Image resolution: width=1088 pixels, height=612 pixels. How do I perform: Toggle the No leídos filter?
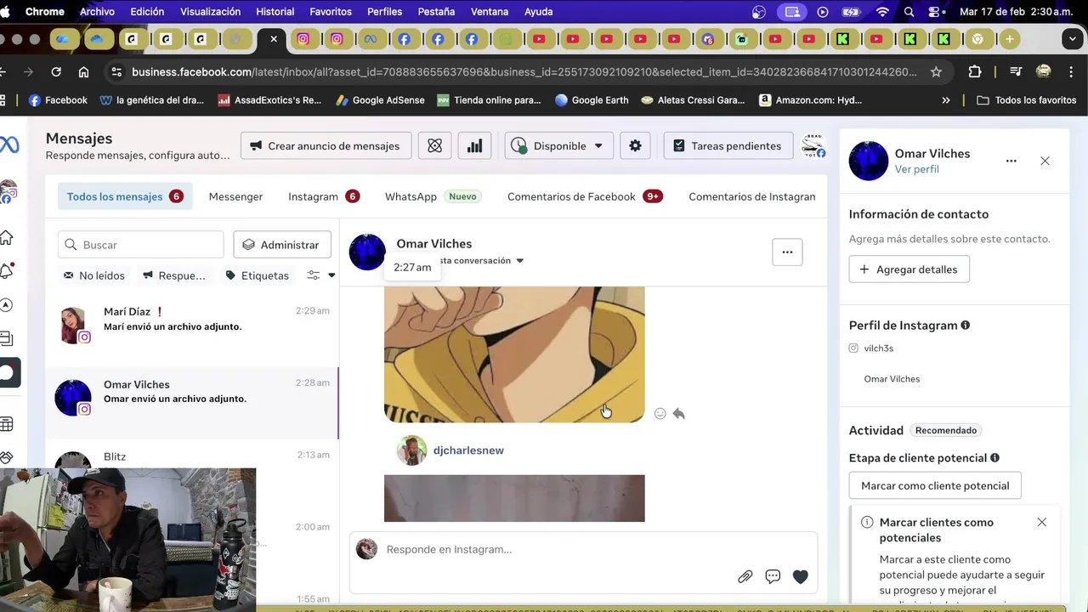[94, 275]
